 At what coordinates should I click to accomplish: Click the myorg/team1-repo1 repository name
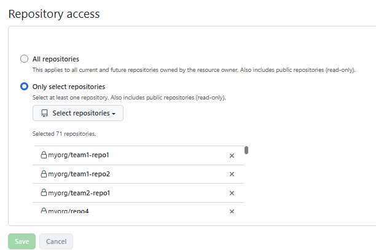pos(79,155)
